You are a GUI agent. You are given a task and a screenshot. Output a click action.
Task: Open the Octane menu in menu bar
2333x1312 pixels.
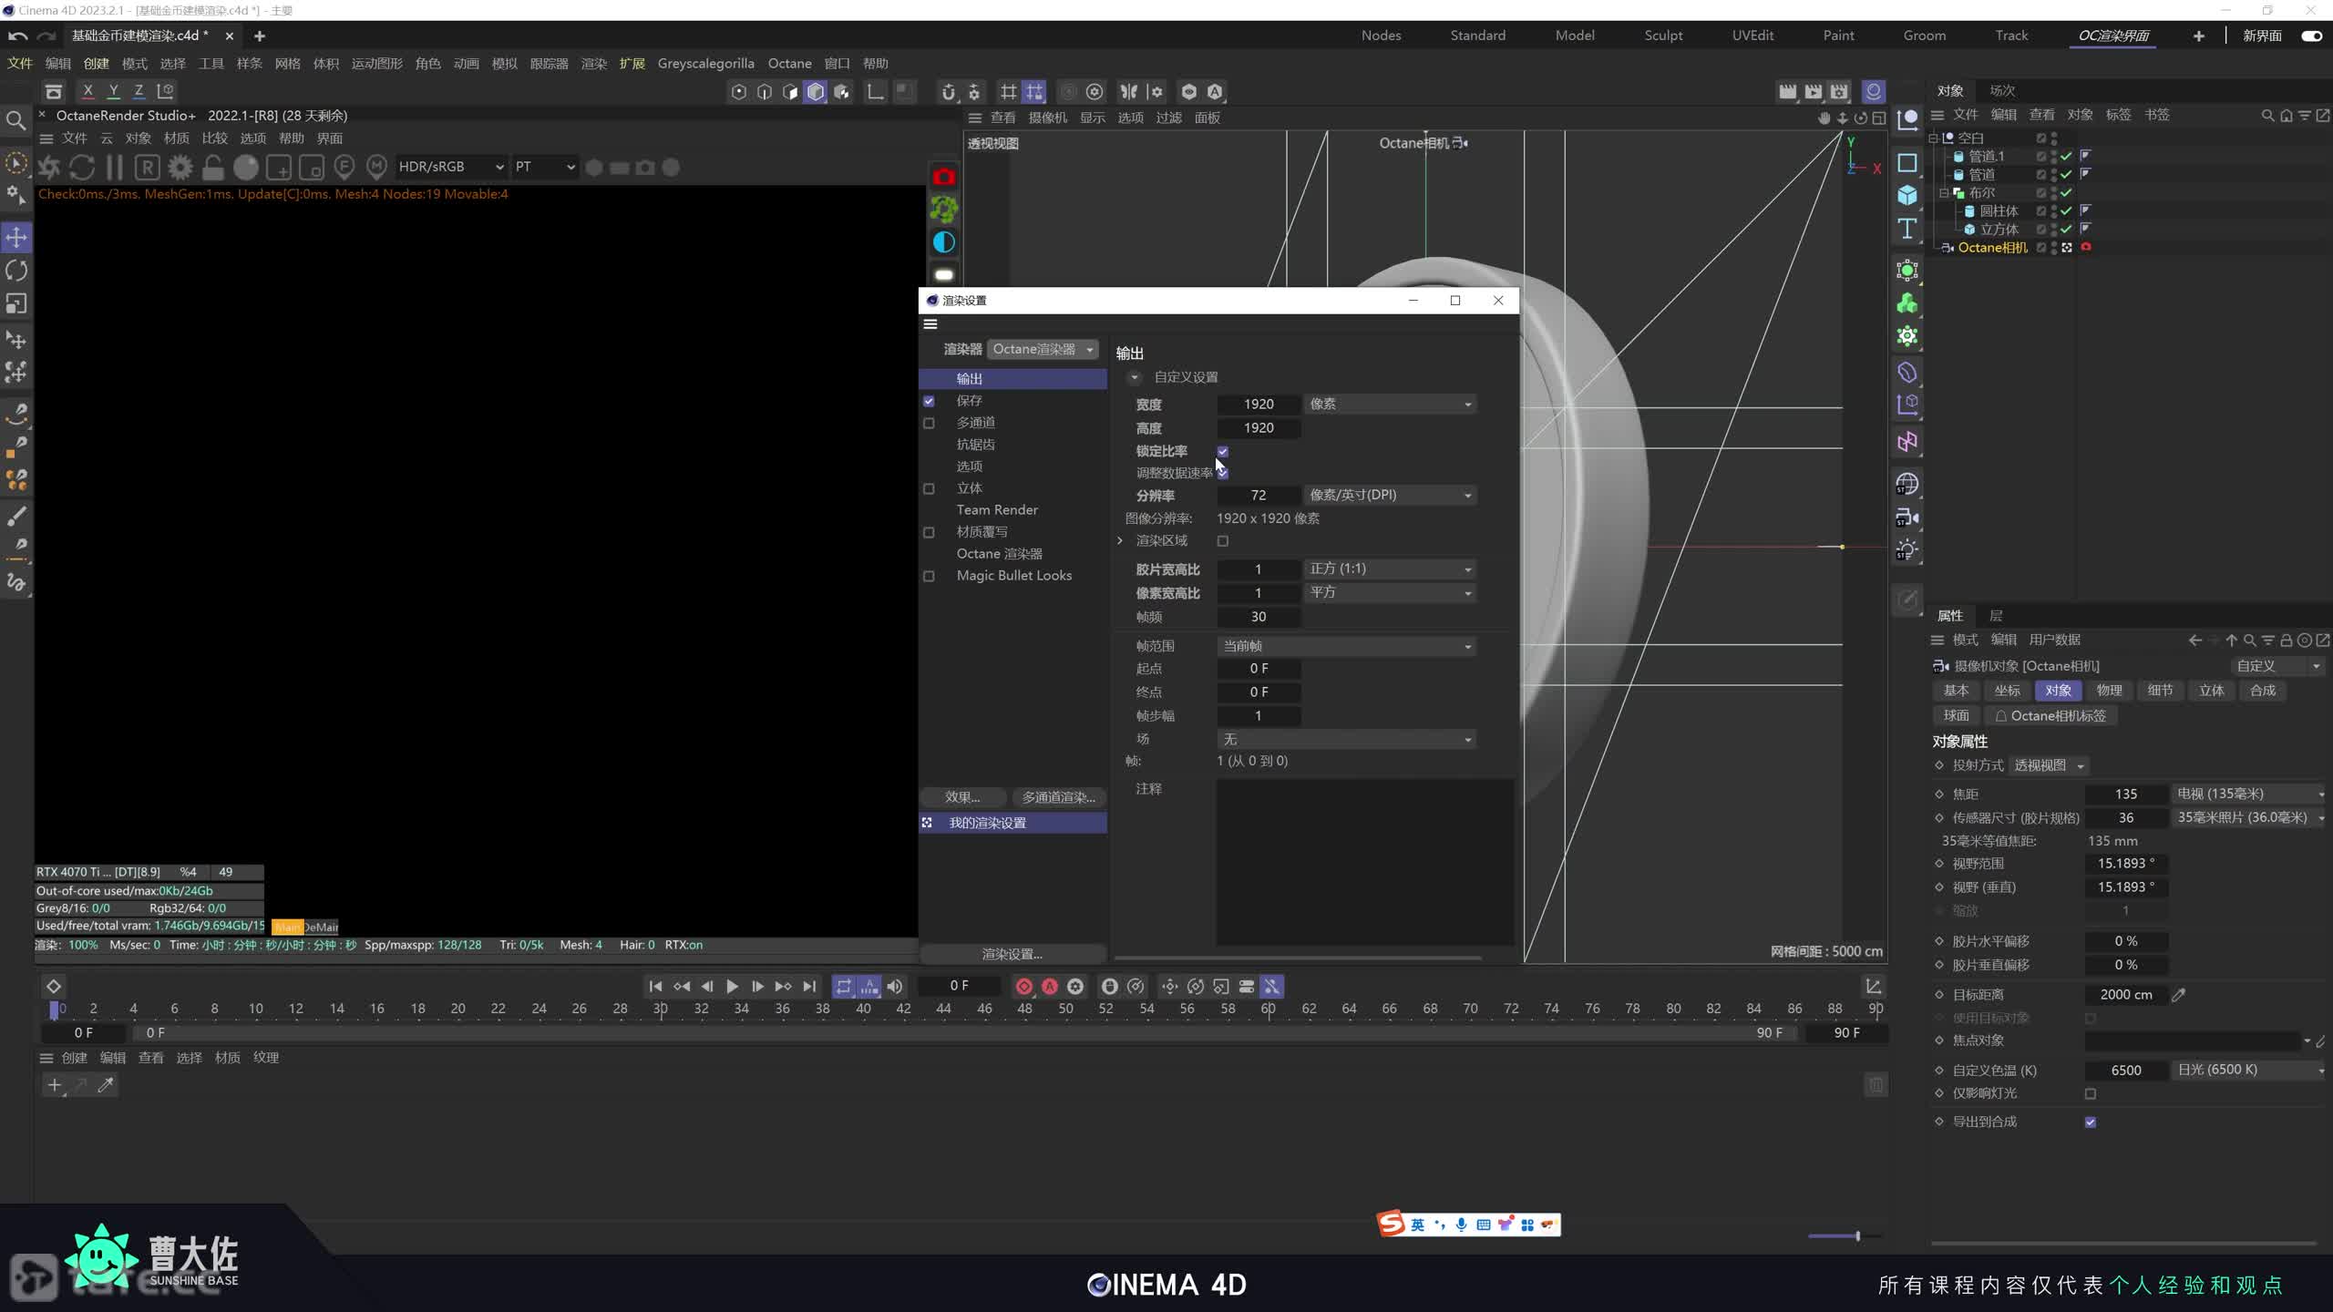[x=789, y=63]
